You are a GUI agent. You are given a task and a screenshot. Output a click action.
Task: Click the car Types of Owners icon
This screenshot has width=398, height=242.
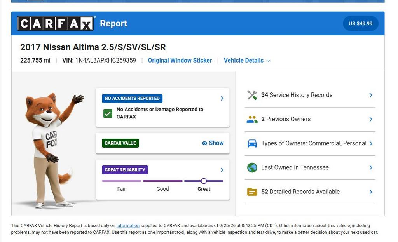click(252, 143)
